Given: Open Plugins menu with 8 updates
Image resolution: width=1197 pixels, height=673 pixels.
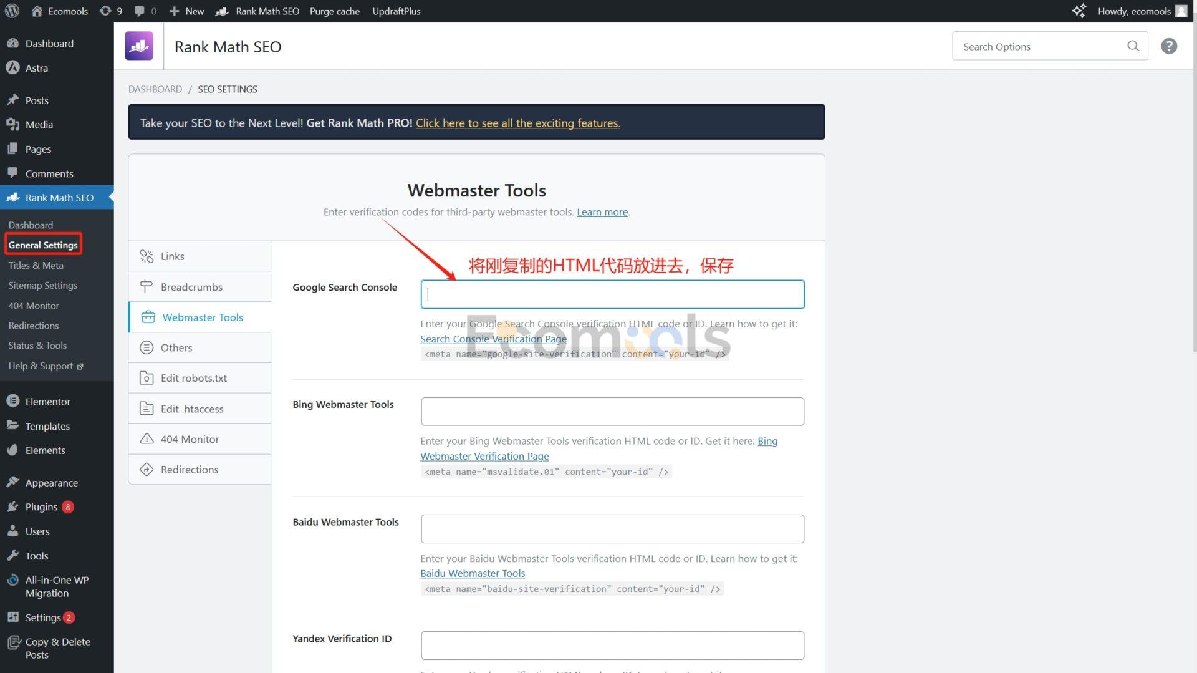Looking at the screenshot, I should tap(57, 507).
